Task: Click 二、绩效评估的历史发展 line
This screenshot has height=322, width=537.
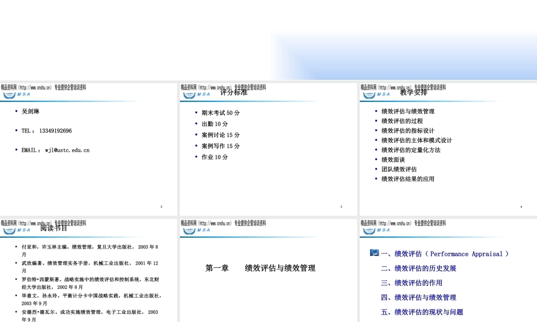Action: pyautogui.click(x=418, y=268)
